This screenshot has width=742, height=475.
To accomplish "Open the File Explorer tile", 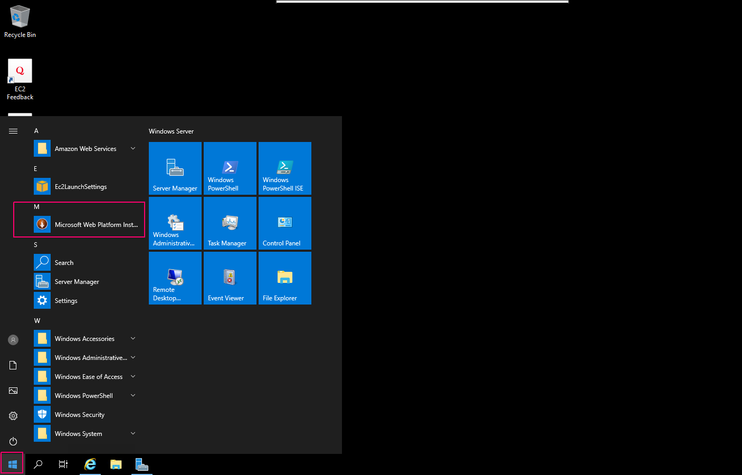I will pyautogui.click(x=285, y=278).
